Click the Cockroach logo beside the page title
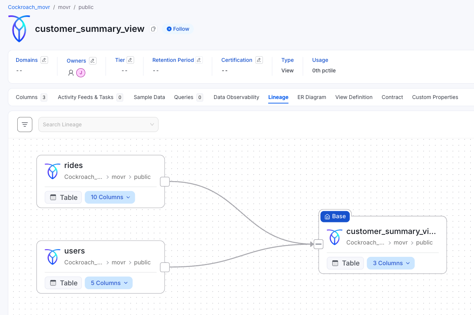 (x=19, y=29)
